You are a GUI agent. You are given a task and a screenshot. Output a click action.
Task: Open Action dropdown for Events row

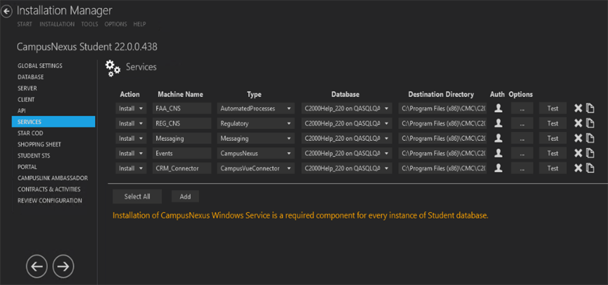coord(131,153)
